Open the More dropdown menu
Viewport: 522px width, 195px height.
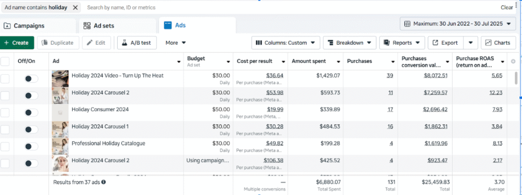(x=175, y=43)
